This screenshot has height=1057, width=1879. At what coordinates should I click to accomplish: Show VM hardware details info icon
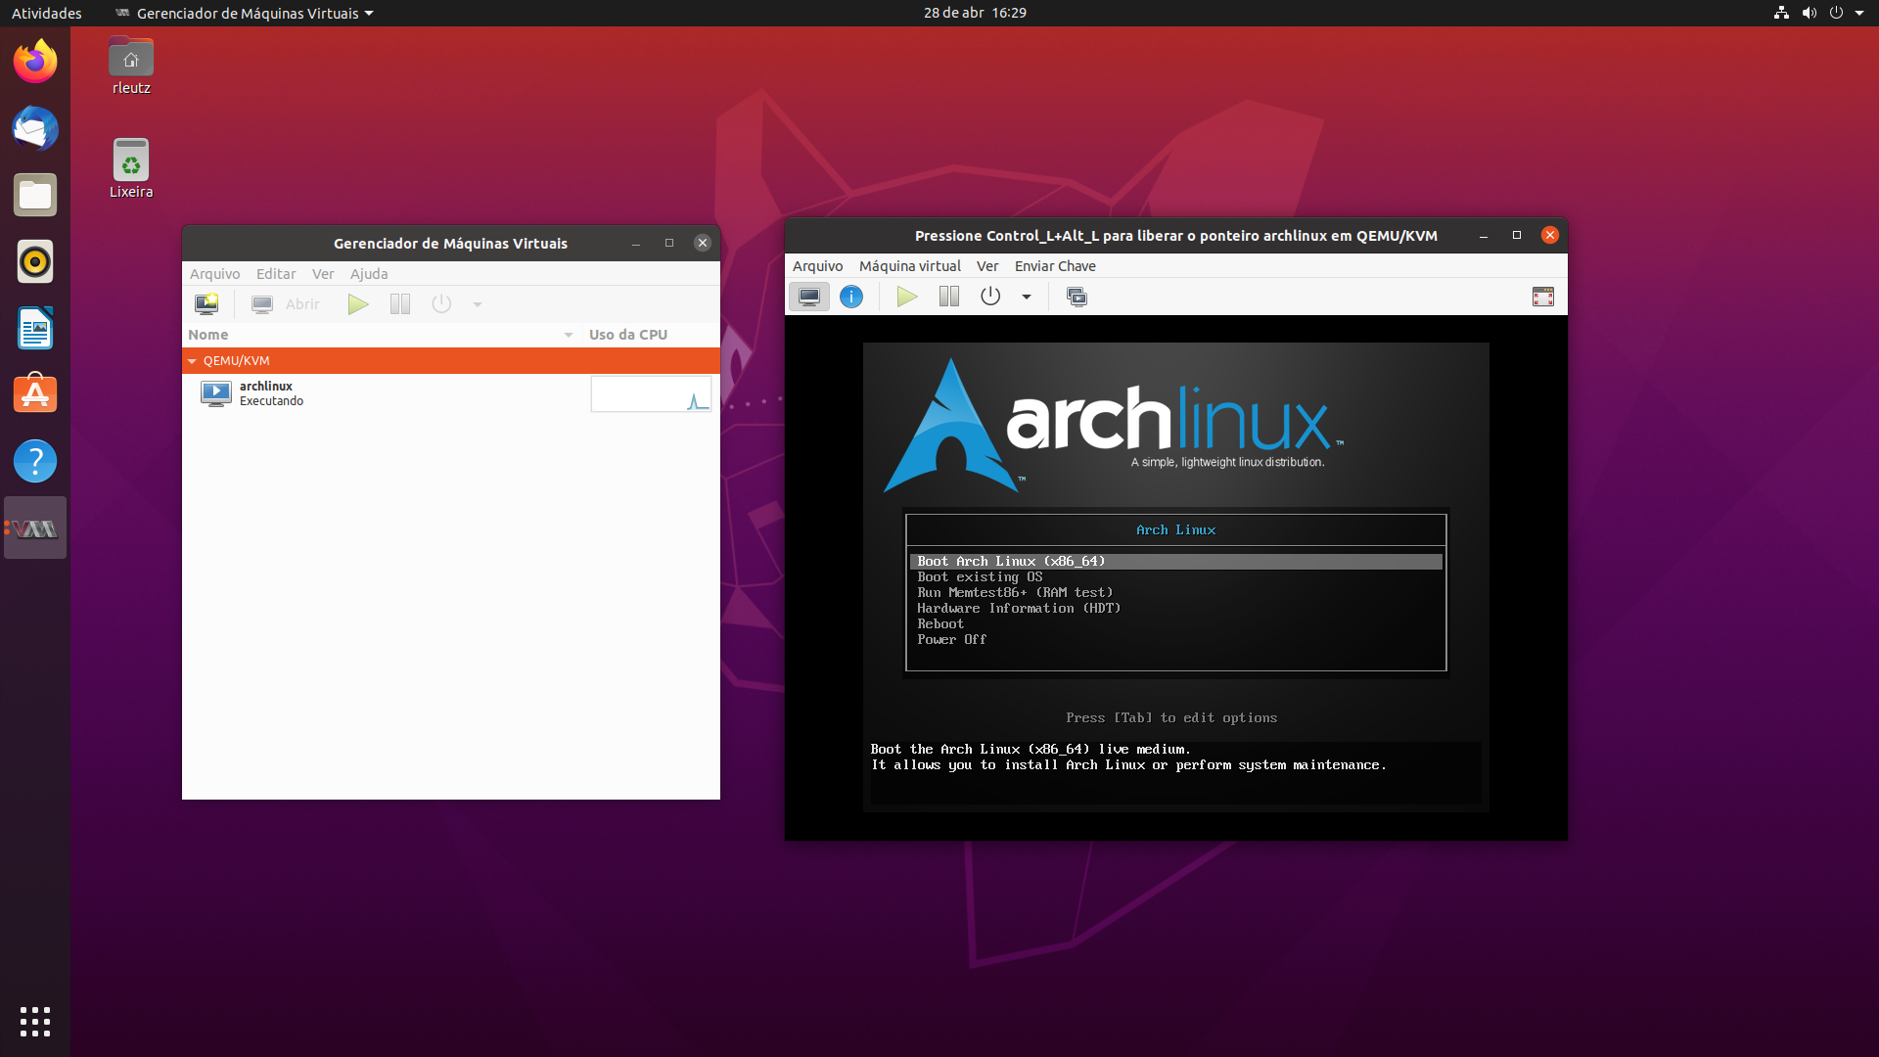[x=851, y=297]
